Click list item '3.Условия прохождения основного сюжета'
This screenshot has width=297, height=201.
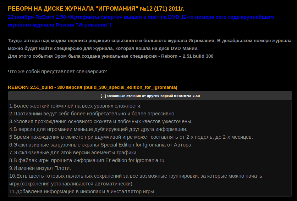coord(101,121)
